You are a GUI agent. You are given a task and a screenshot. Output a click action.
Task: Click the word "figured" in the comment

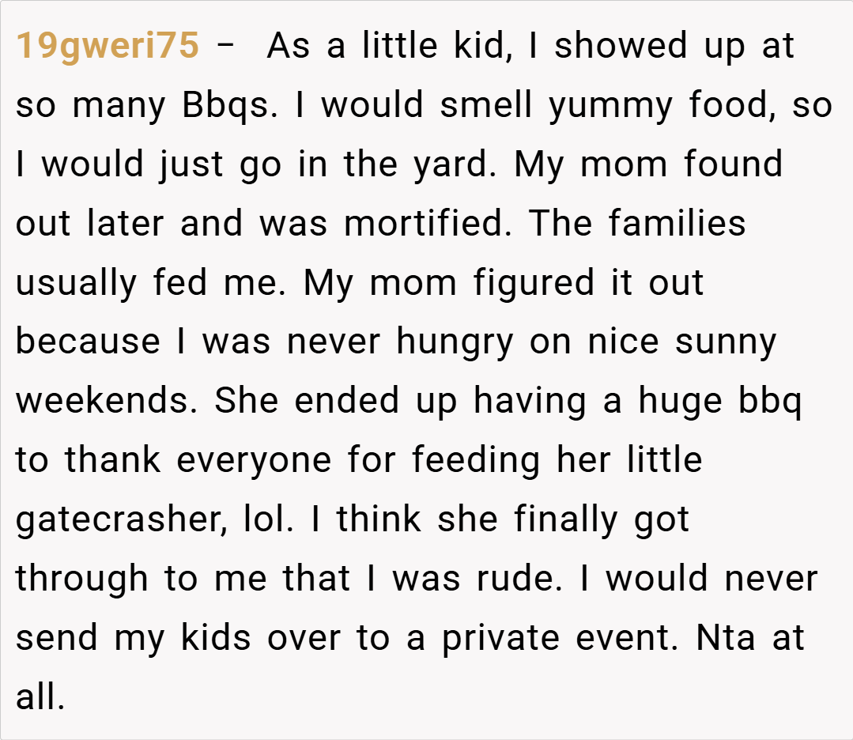534,283
